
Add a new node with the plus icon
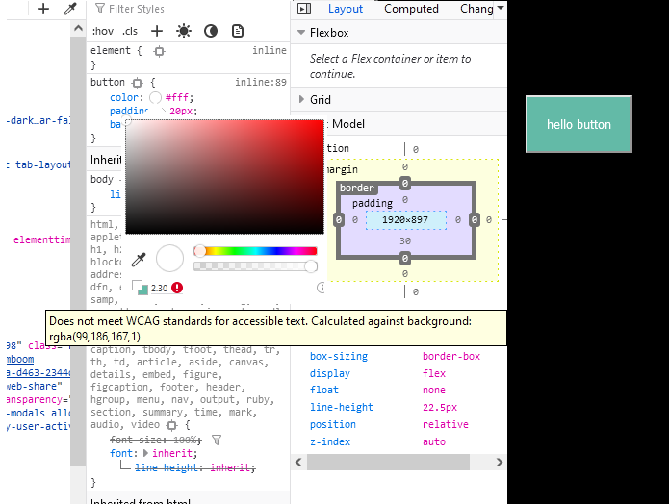(43, 9)
